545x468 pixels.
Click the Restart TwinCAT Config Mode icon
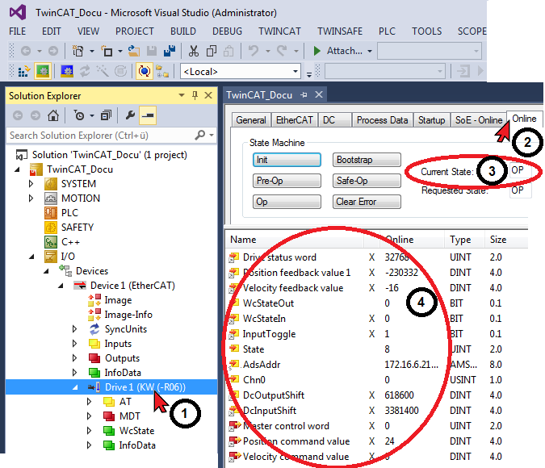67,72
